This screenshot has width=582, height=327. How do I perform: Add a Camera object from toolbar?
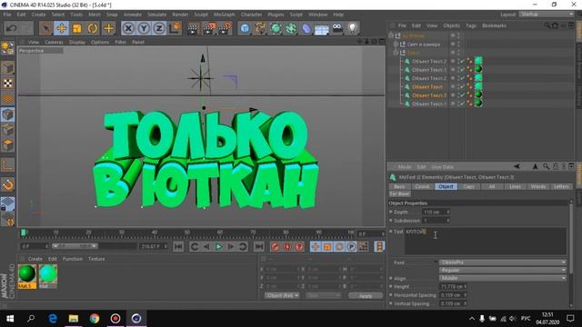pos(337,28)
